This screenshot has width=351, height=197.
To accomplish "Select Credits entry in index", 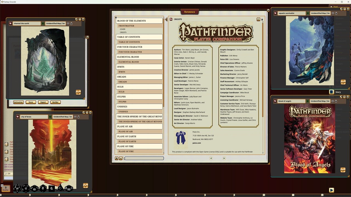I will [x=123, y=32].
